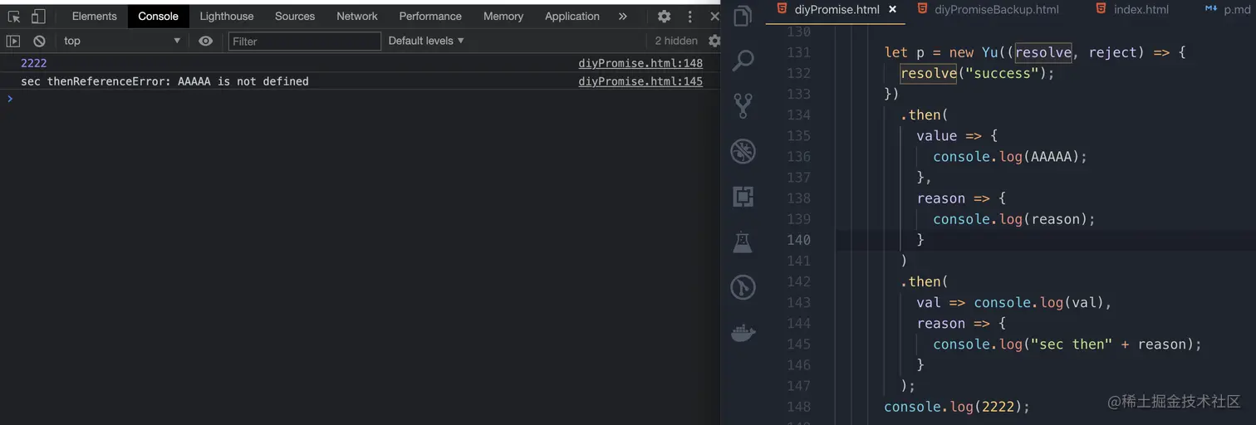Click console.log(AAAAA) code line

point(1010,156)
